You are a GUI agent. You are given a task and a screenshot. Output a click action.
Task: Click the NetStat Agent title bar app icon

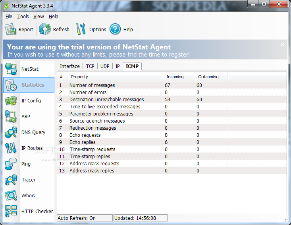click(6, 6)
